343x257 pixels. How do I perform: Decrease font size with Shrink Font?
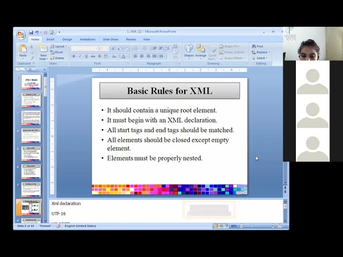point(119,48)
